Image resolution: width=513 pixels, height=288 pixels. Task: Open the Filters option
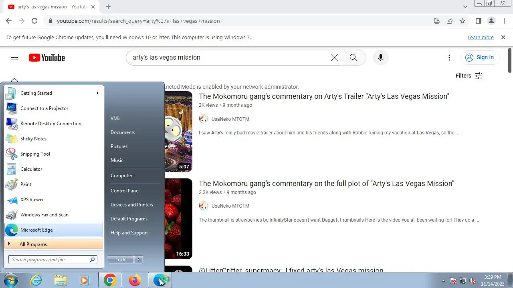coord(469,76)
